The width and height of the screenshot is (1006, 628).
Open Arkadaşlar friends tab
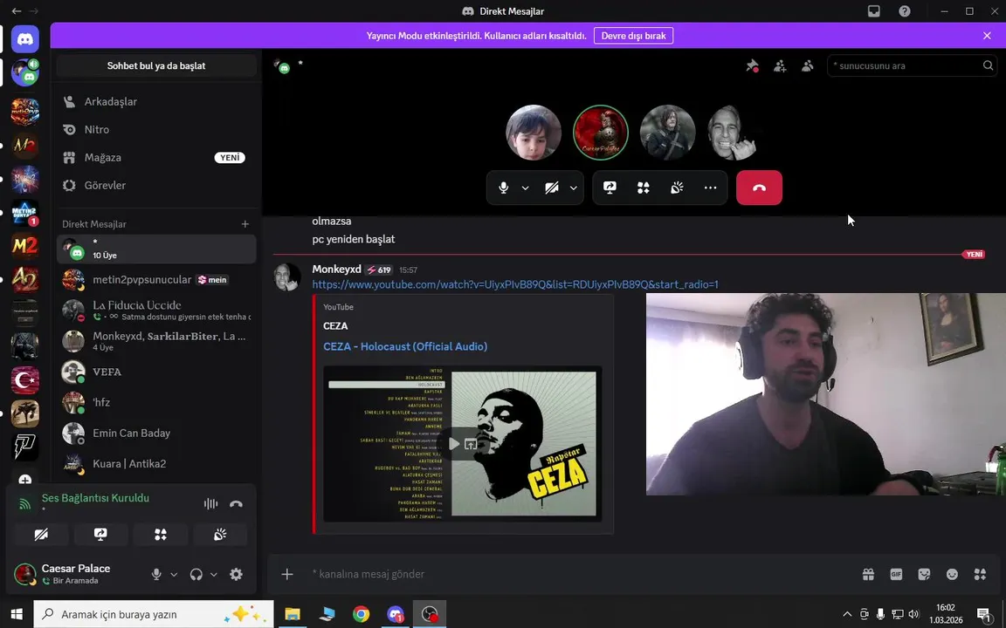pos(156,101)
